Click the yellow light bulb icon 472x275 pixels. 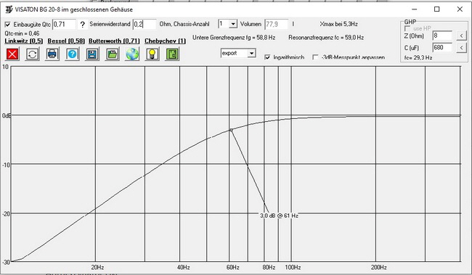(152, 54)
